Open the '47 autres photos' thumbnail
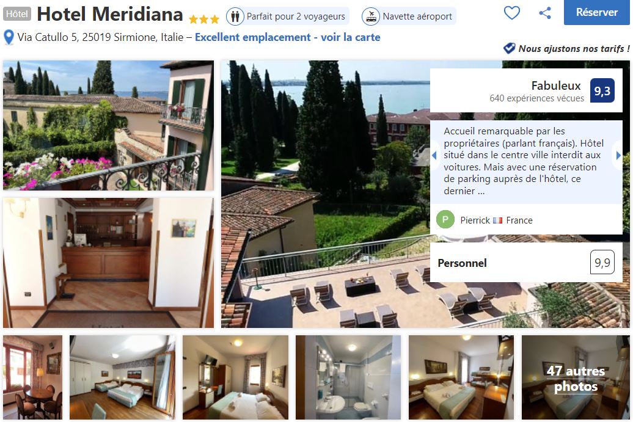This screenshot has height=422, width=633. pyautogui.click(x=576, y=377)
